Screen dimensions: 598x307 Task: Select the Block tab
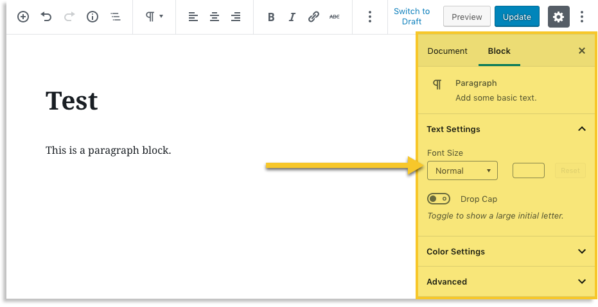tap(499, 51)
